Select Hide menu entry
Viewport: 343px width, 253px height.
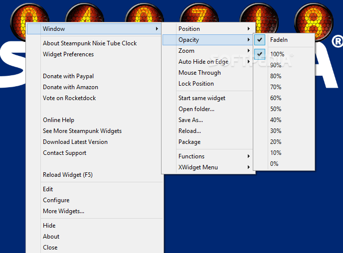[95, 226]
